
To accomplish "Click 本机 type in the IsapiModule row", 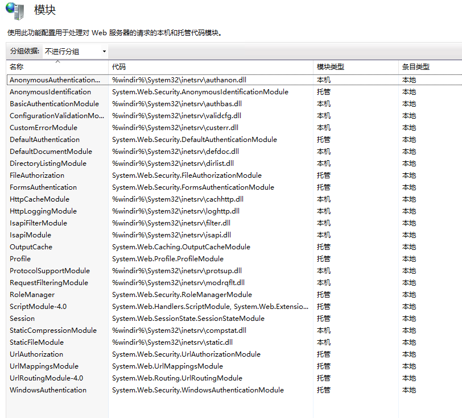I will point(324,235).
